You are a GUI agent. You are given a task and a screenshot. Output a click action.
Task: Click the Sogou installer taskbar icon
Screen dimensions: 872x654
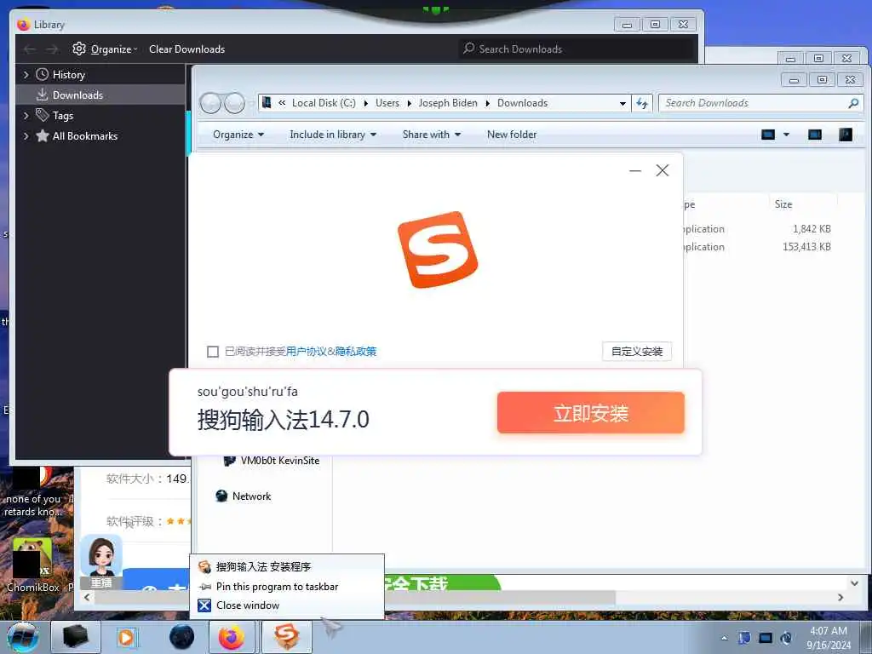point(286,637)
